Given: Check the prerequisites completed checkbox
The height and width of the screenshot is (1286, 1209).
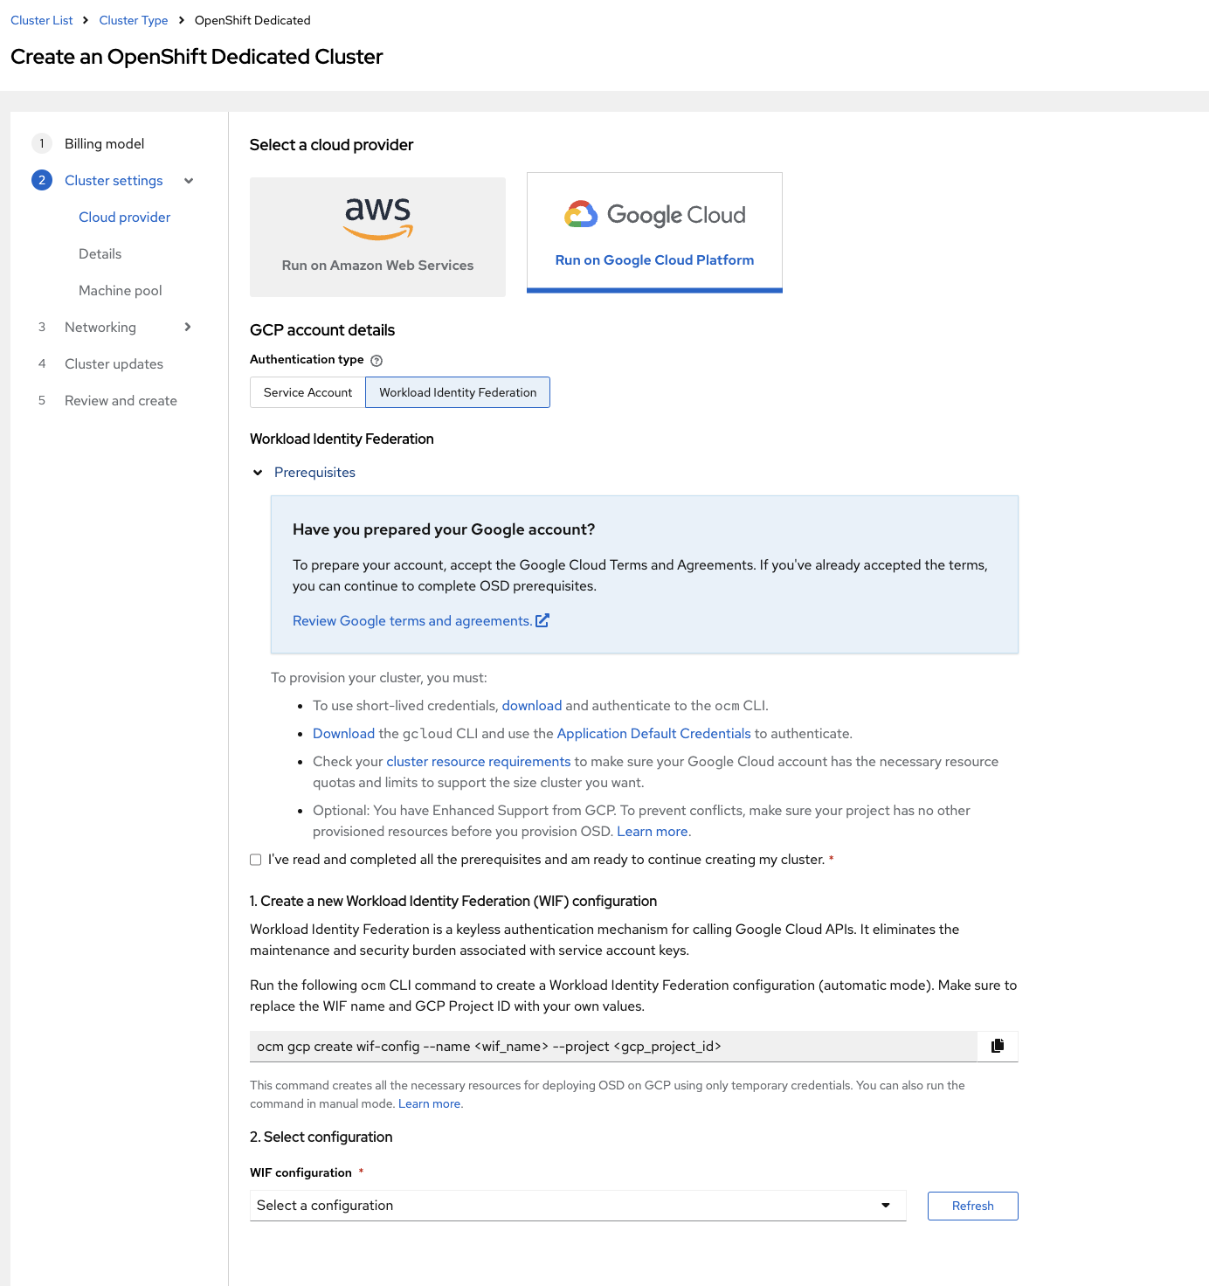Looking at the screenshot, I should point(255,860).
